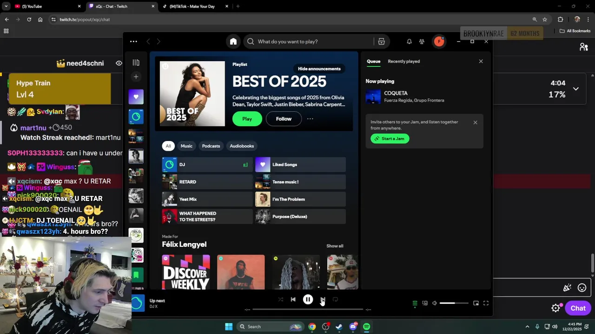Click Hide announcements button

tap(319, 69)
